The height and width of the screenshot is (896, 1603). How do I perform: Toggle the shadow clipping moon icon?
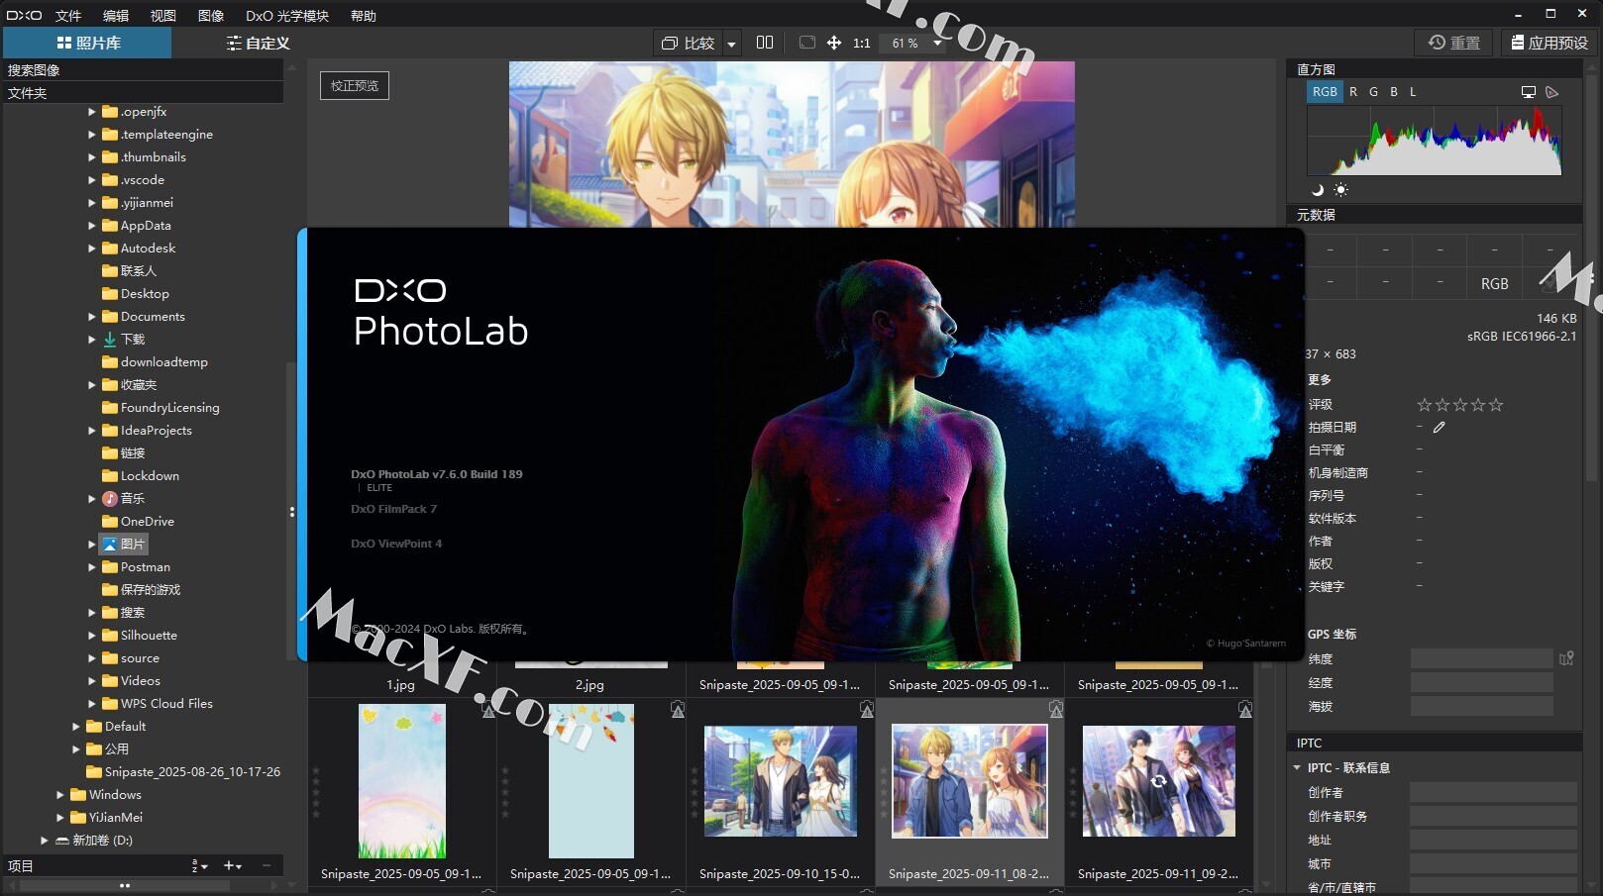[x=1318, y=190]
